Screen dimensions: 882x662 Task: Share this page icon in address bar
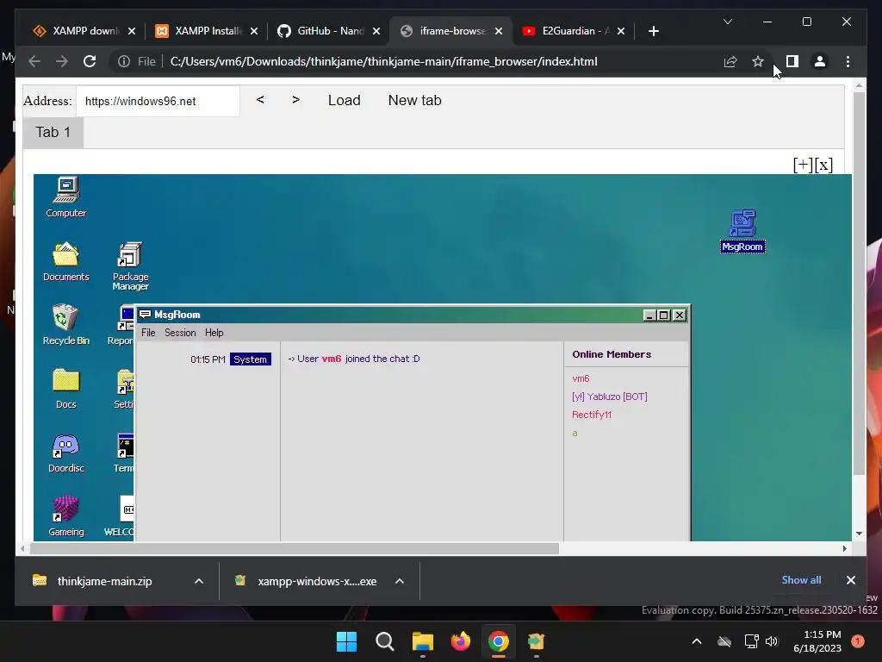coord(730,61)
